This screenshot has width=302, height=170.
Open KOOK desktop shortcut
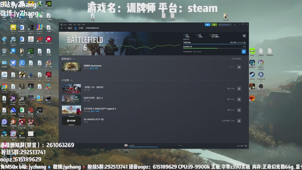point(252,52)
